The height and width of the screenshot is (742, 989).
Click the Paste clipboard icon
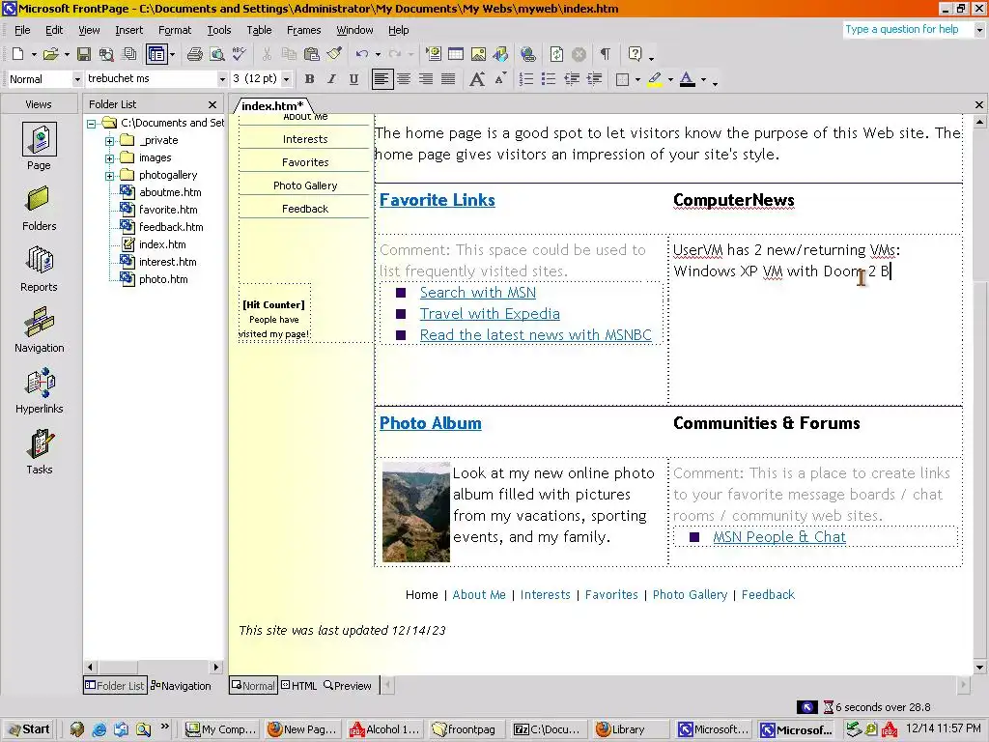tap(312, 54)
